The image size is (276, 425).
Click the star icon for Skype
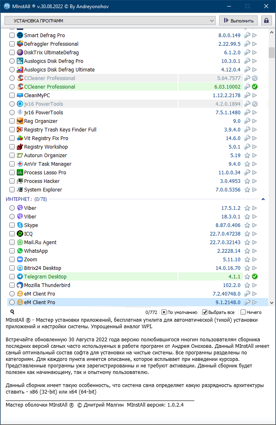pos(247,225)
